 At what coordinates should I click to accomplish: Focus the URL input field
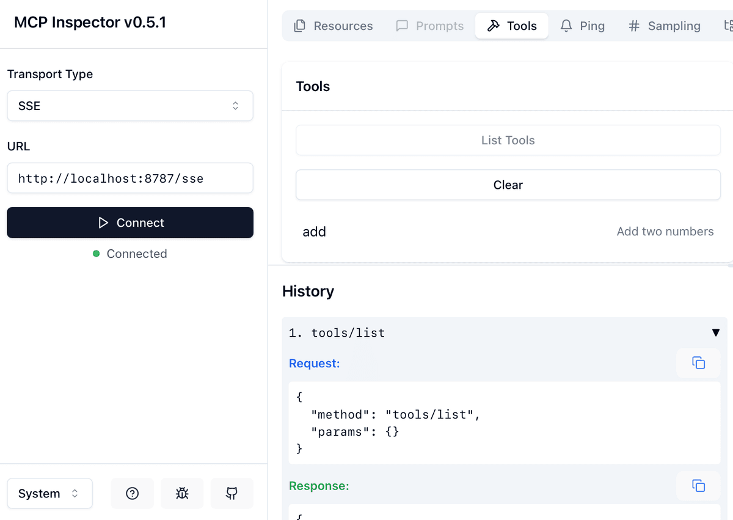(x=130, y=178)
